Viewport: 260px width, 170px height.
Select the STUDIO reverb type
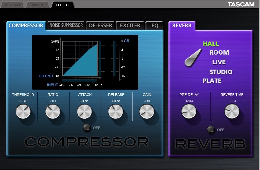[221, 72]
